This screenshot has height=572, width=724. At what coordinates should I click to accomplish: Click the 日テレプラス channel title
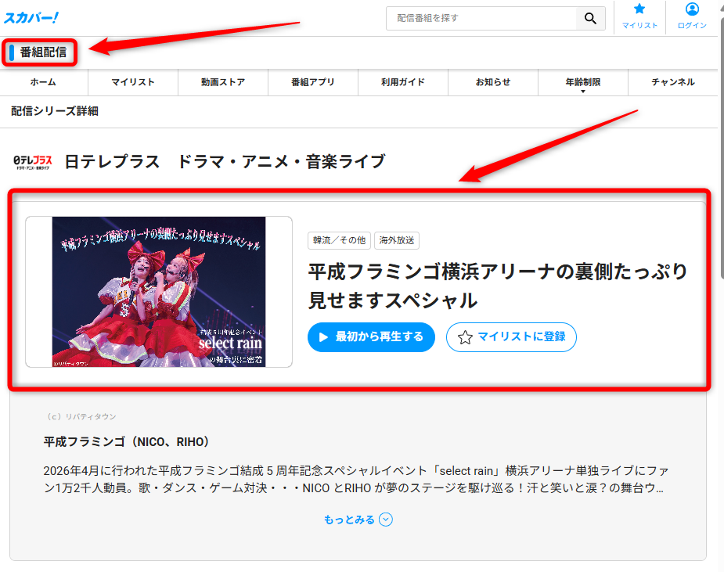[225, 161]
